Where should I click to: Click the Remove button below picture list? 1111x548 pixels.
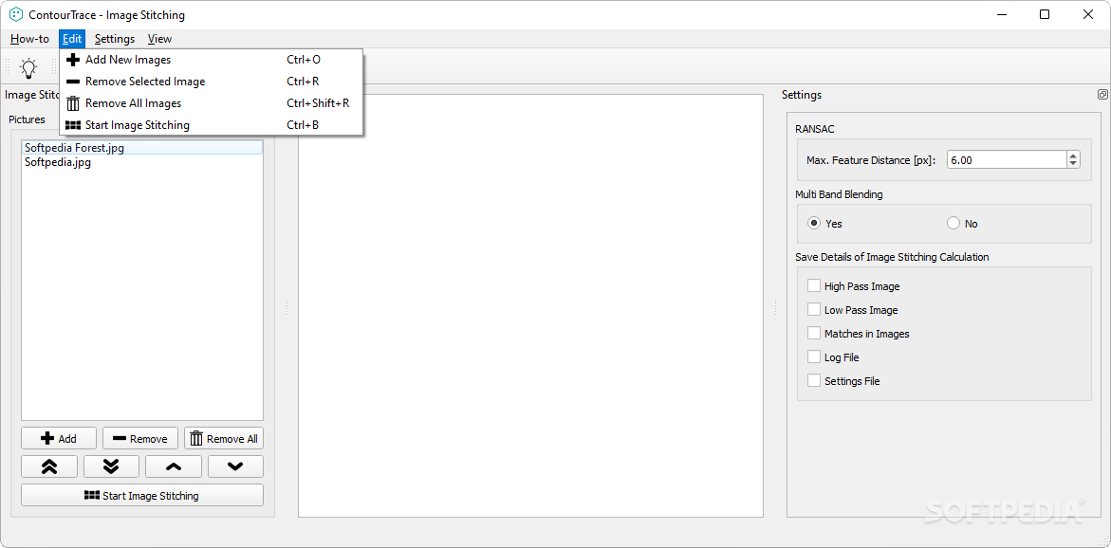140,438
